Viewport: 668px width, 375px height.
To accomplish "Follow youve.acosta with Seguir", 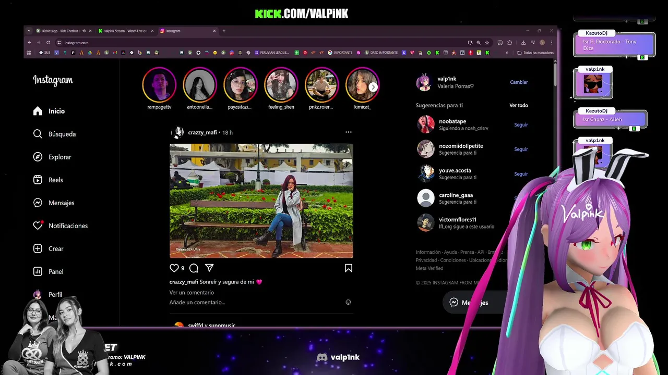I will coord(521,174).
